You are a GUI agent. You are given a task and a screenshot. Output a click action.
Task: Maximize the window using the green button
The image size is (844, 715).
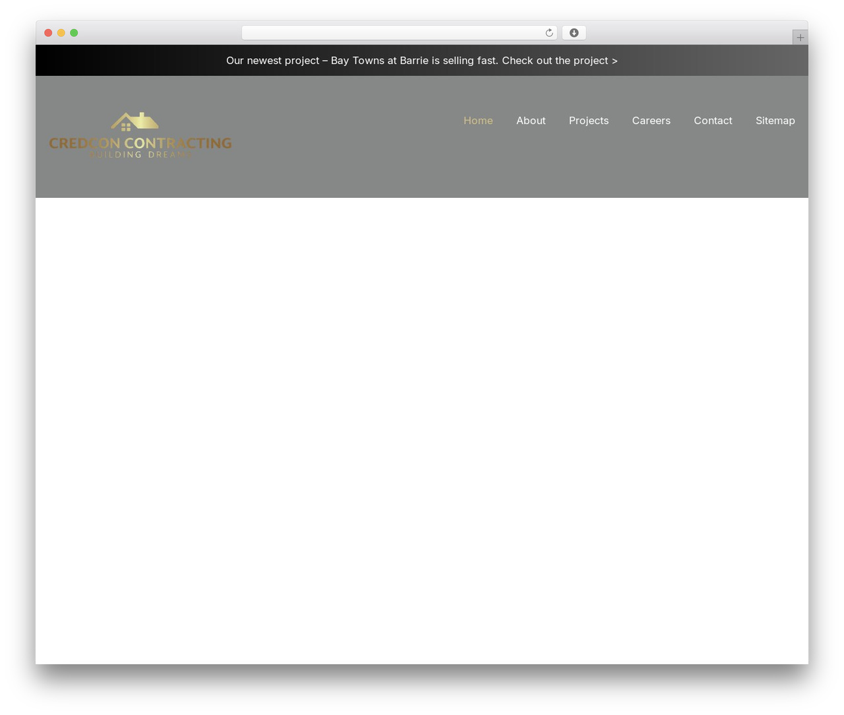(x=74, y=33)
